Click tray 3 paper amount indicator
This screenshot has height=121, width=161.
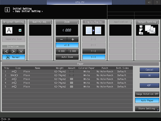(x=72, y=79)
